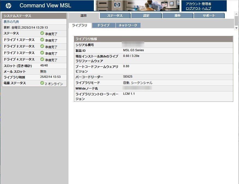Click the ライブラリ時刻 value 25/02/14 13:53
Image resolution: width=239 pixels, height=184 pixels.
[x=50, y=77]
